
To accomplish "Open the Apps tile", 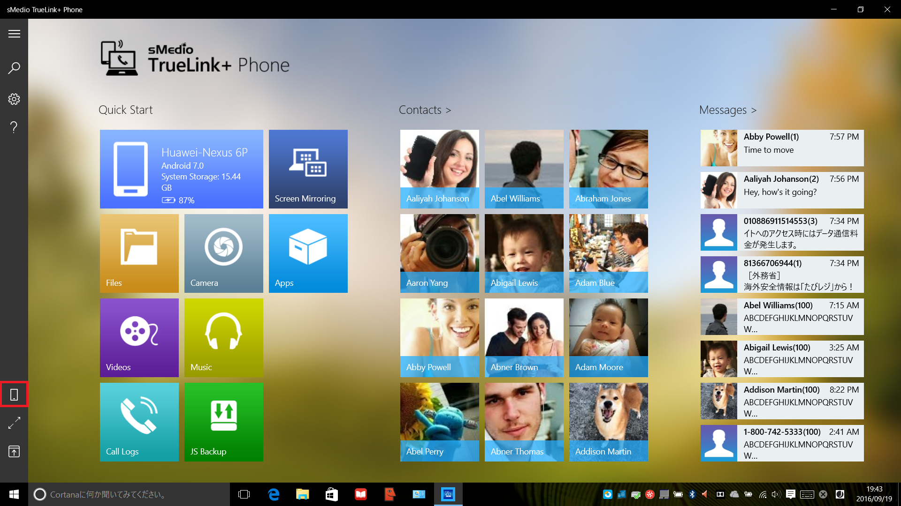I will [308, 253].
